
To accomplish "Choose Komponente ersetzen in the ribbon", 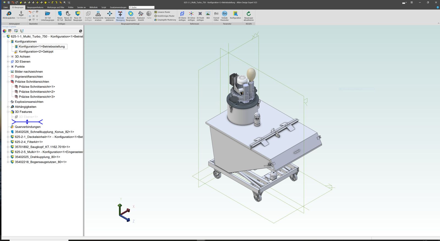I will (x=98, y=16).
